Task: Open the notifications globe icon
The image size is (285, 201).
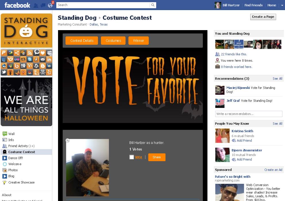Action: coord(50,5)
